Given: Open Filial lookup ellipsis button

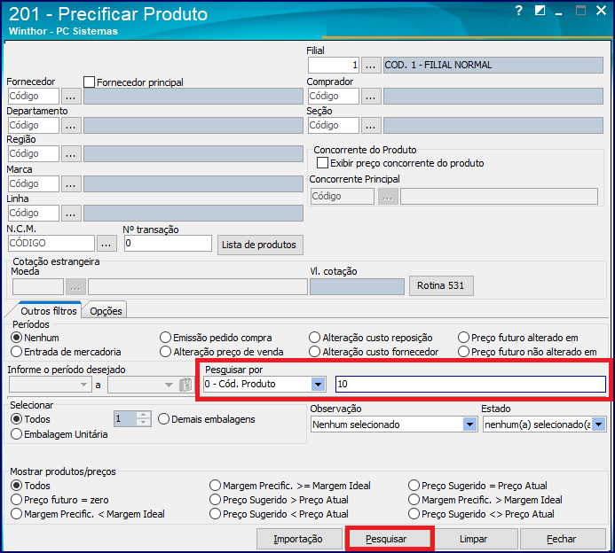Looking at the screenshot, I should click(371, 66).
